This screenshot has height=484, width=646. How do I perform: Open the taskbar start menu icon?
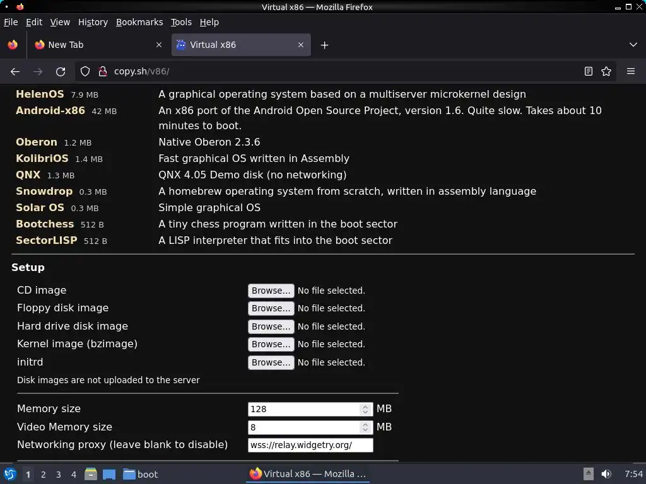coord(10,474)
